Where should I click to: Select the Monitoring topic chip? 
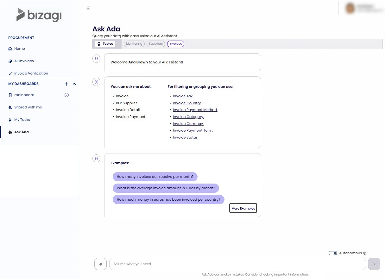(x=134, y=44)
